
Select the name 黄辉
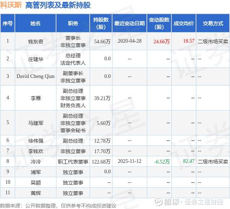point(36,193)
